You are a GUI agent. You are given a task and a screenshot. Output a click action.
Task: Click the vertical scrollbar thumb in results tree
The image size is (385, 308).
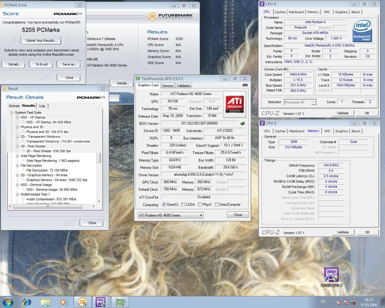tap(99, 158)
